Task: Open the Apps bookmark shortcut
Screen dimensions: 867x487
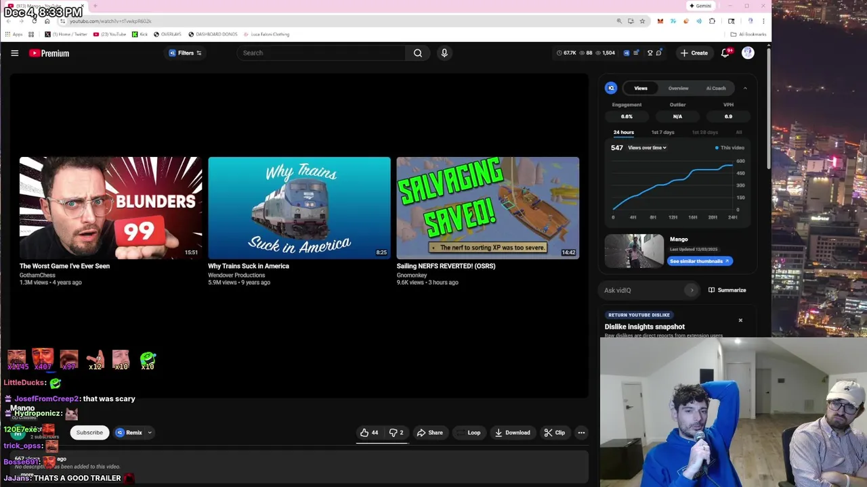Action: (x=14, y=34)
